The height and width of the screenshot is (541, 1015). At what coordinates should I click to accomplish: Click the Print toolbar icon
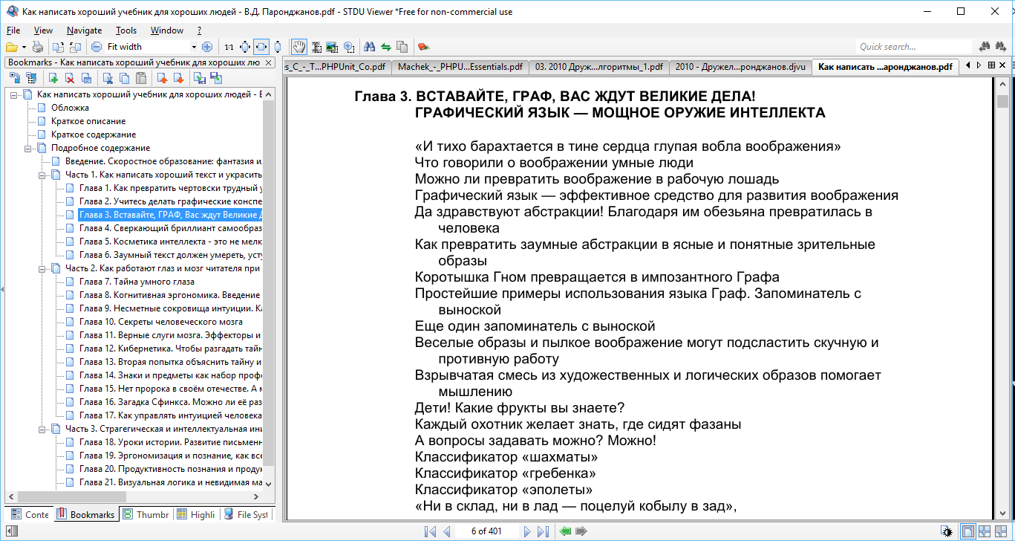coord(37,47)
